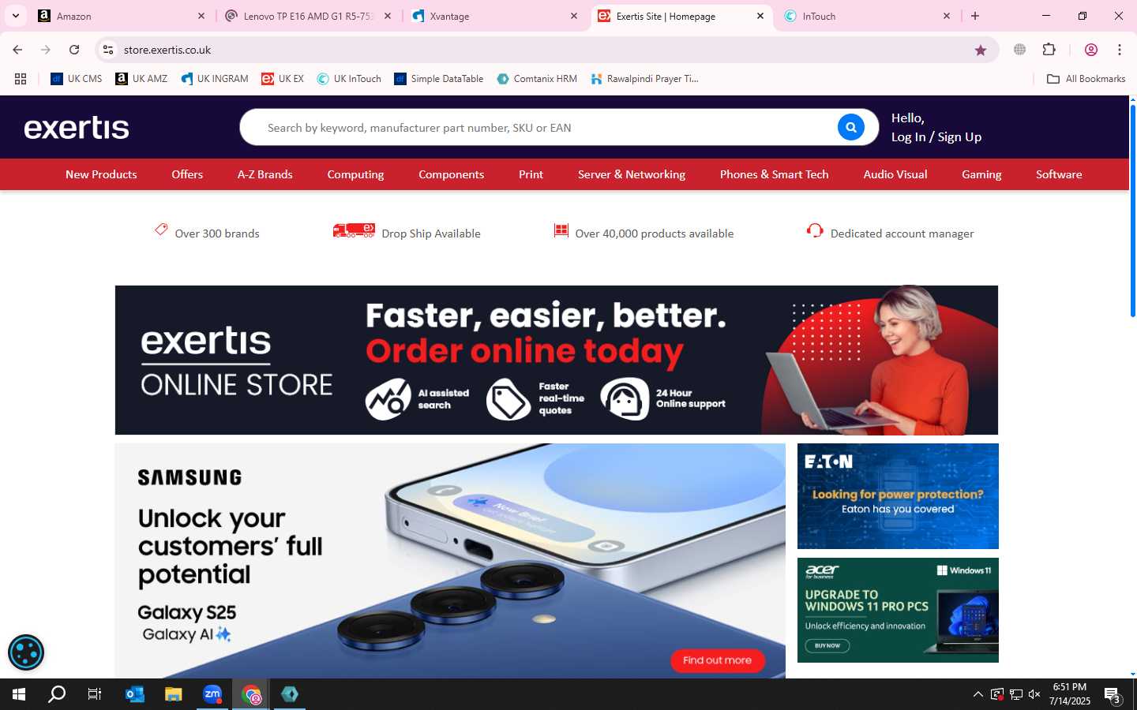
Task: Open the Gaming menu
Action: click(981, 174)
